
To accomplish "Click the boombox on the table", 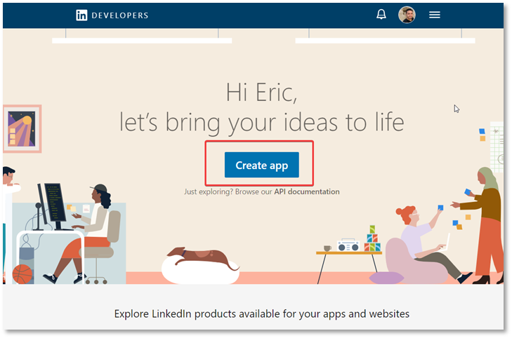I will coord(348,245).
